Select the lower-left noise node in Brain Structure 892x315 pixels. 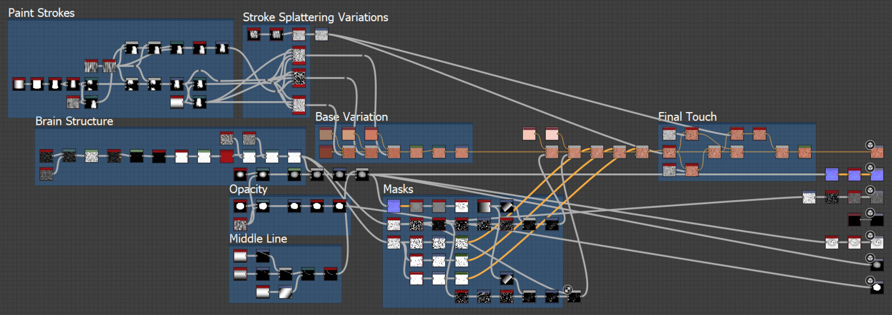click(x=46, y=174)
